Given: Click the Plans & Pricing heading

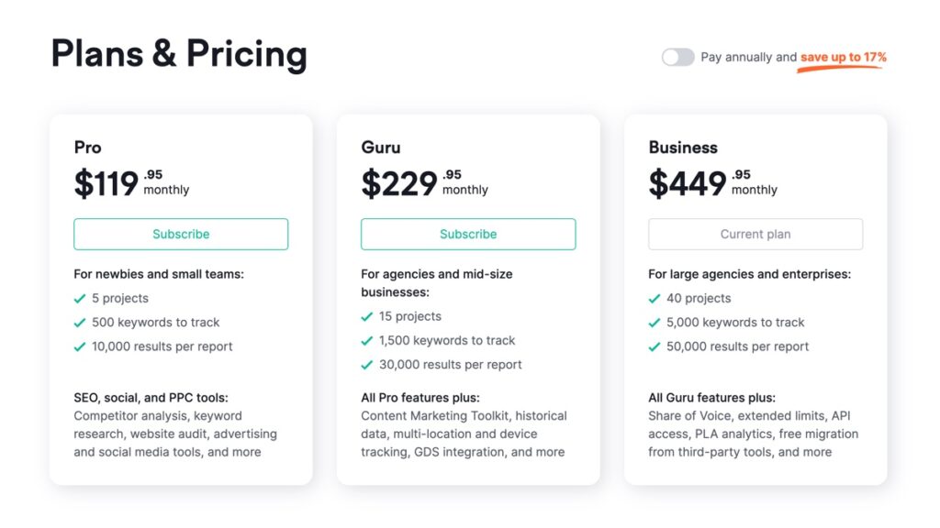Looking at the screenshot, I should click(179, 54).
